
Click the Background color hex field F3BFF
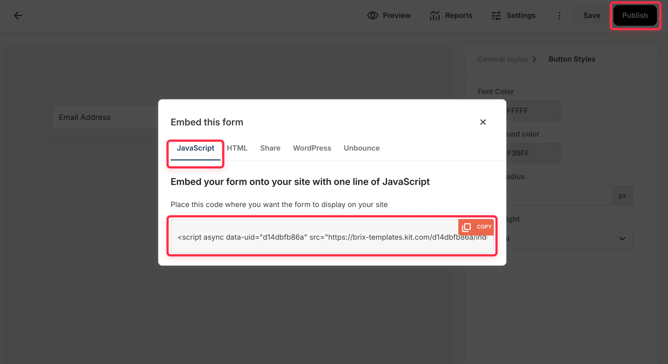[x=533, y=153]
